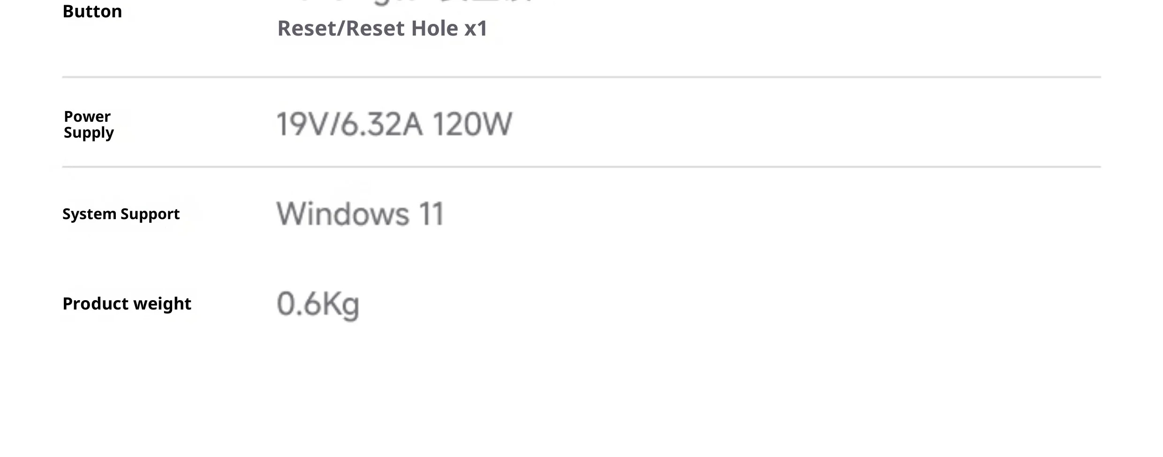Click the word "weight" in Product weight
This screenshot has height=457, width=1163.
point(162,304)
